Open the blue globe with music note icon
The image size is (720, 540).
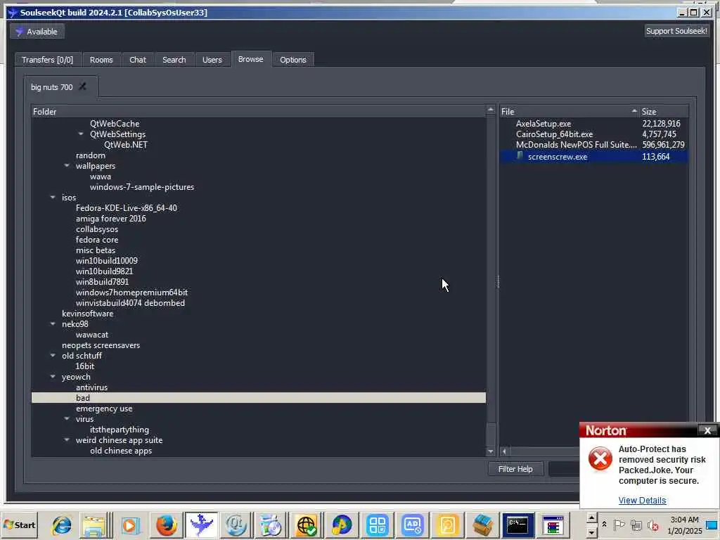[x=342, y=525]
